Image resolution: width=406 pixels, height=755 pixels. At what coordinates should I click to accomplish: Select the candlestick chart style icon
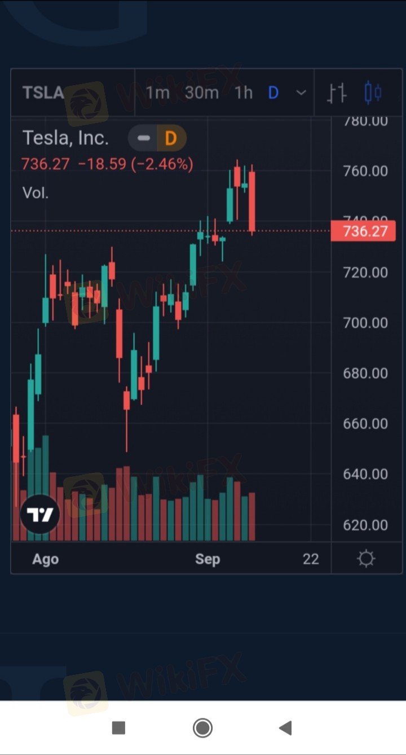pyautogui.click(x=373, y=93)
